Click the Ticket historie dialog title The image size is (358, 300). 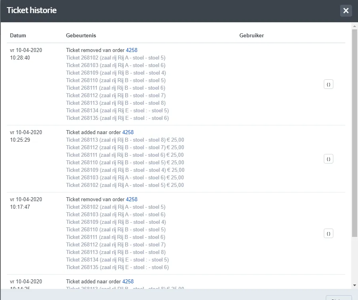[31, 10]
